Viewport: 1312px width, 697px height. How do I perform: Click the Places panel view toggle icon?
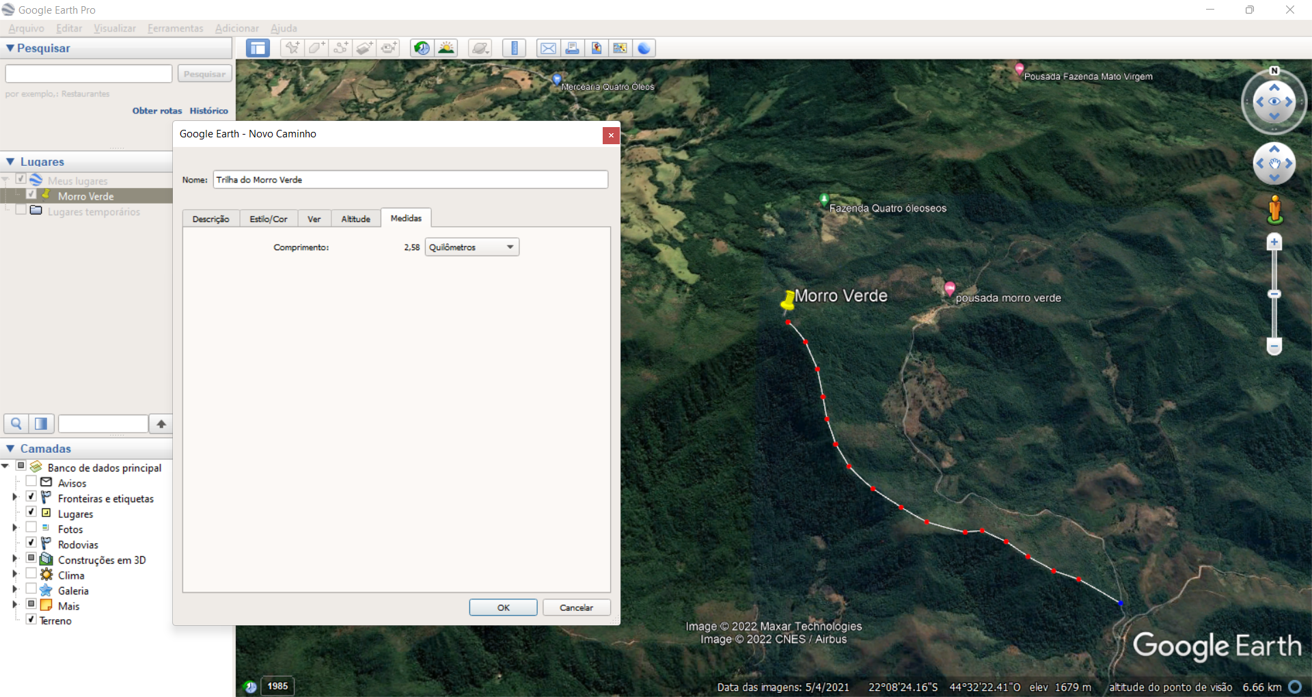pos(41,424)
